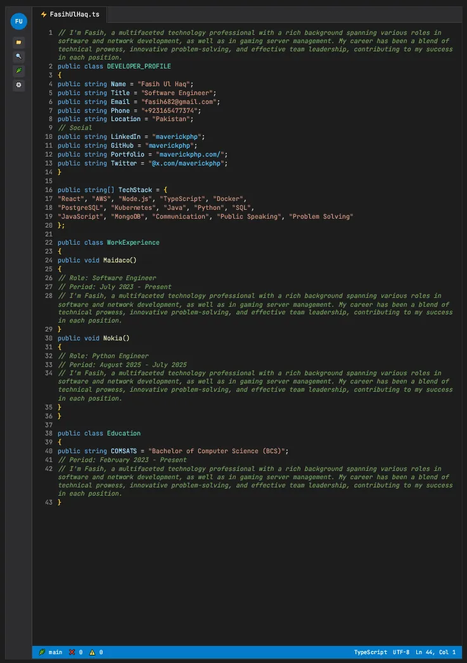
Task: Click the WorkExperience class name
Action: click(133, 243)
